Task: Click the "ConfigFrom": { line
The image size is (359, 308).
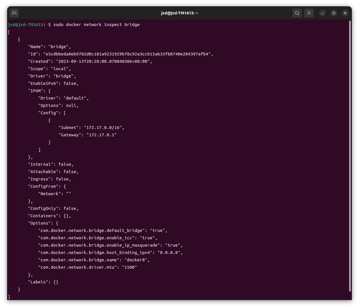Action: 47,186
